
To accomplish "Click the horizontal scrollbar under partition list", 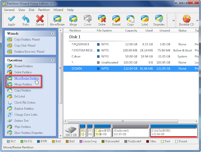I will [123, 121].
